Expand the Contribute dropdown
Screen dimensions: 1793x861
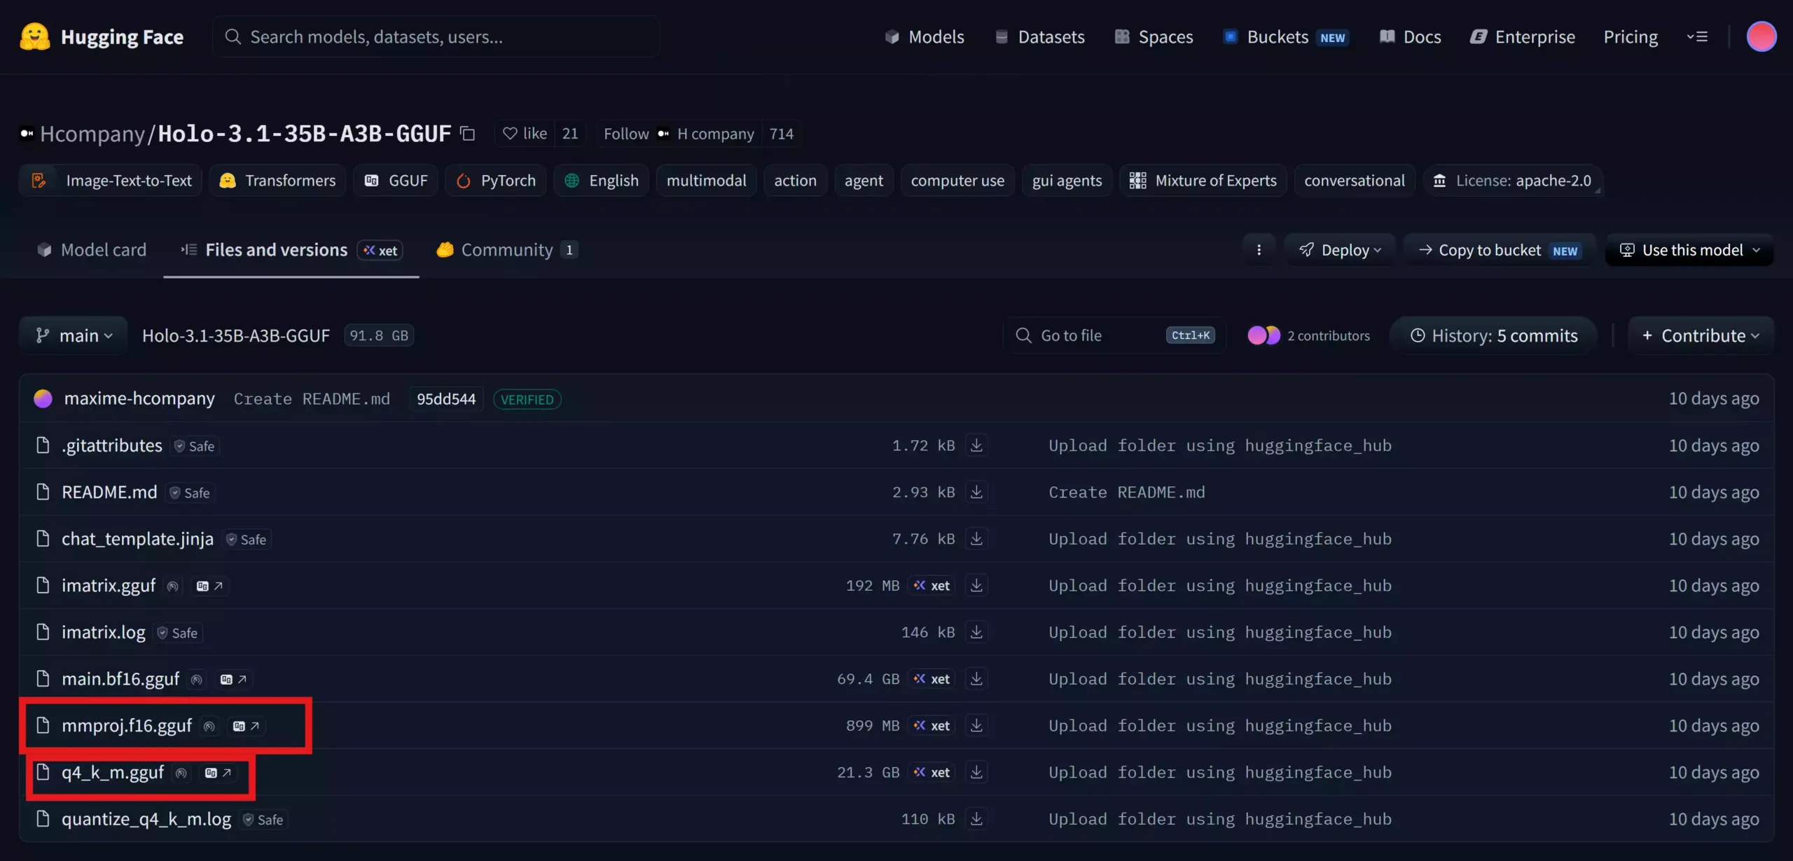[x=1701, y=335]
